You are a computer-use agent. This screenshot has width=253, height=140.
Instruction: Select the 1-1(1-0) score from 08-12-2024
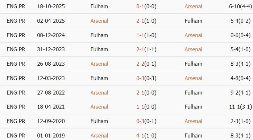pos(146,35)
